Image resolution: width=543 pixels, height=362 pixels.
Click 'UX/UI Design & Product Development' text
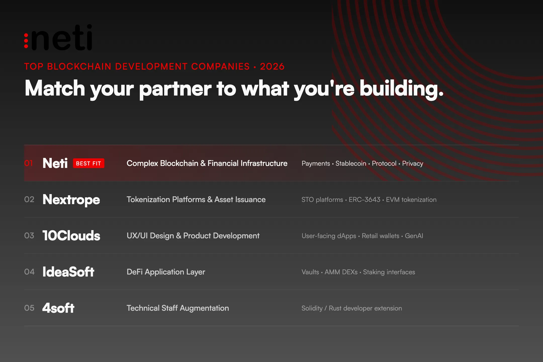tap(193, 236)
